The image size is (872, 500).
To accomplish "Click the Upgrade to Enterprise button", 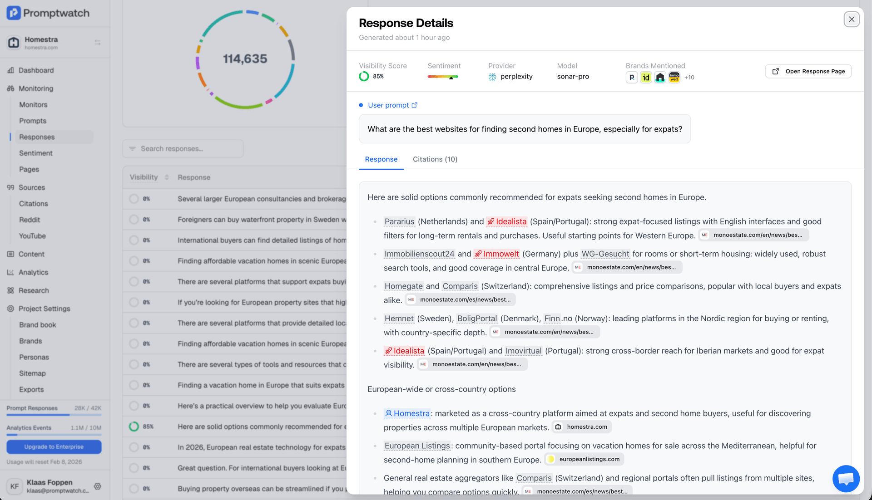I will point(54,446).
